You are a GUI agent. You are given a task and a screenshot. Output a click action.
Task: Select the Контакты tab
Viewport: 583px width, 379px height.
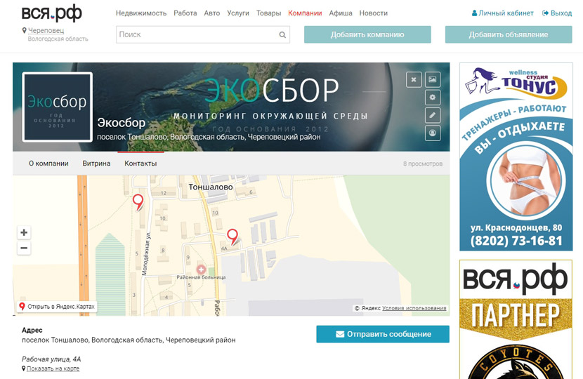coord(140,164)
